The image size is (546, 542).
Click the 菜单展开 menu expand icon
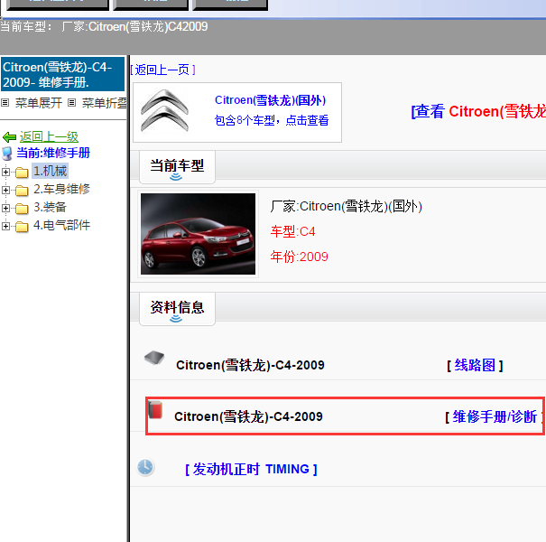(x=5, y=102)
